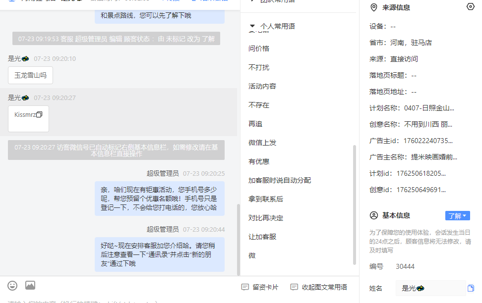The width and height of the screenshot is (482, 303).
Task: Click 收起图文常用语 to collapse phrases
Action: [x=319, y=287]
